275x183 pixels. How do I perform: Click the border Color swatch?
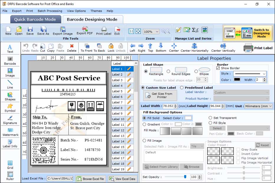point(237,80)
